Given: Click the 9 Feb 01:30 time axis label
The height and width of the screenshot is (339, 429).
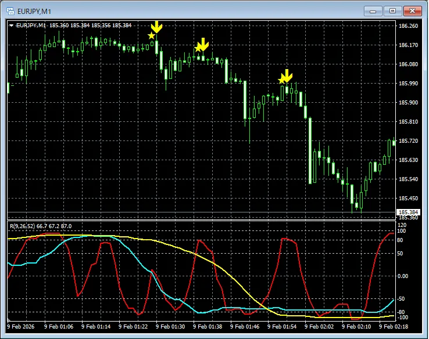Looking at the screenshot, I should pyautogui.click(x=170, y=327).
